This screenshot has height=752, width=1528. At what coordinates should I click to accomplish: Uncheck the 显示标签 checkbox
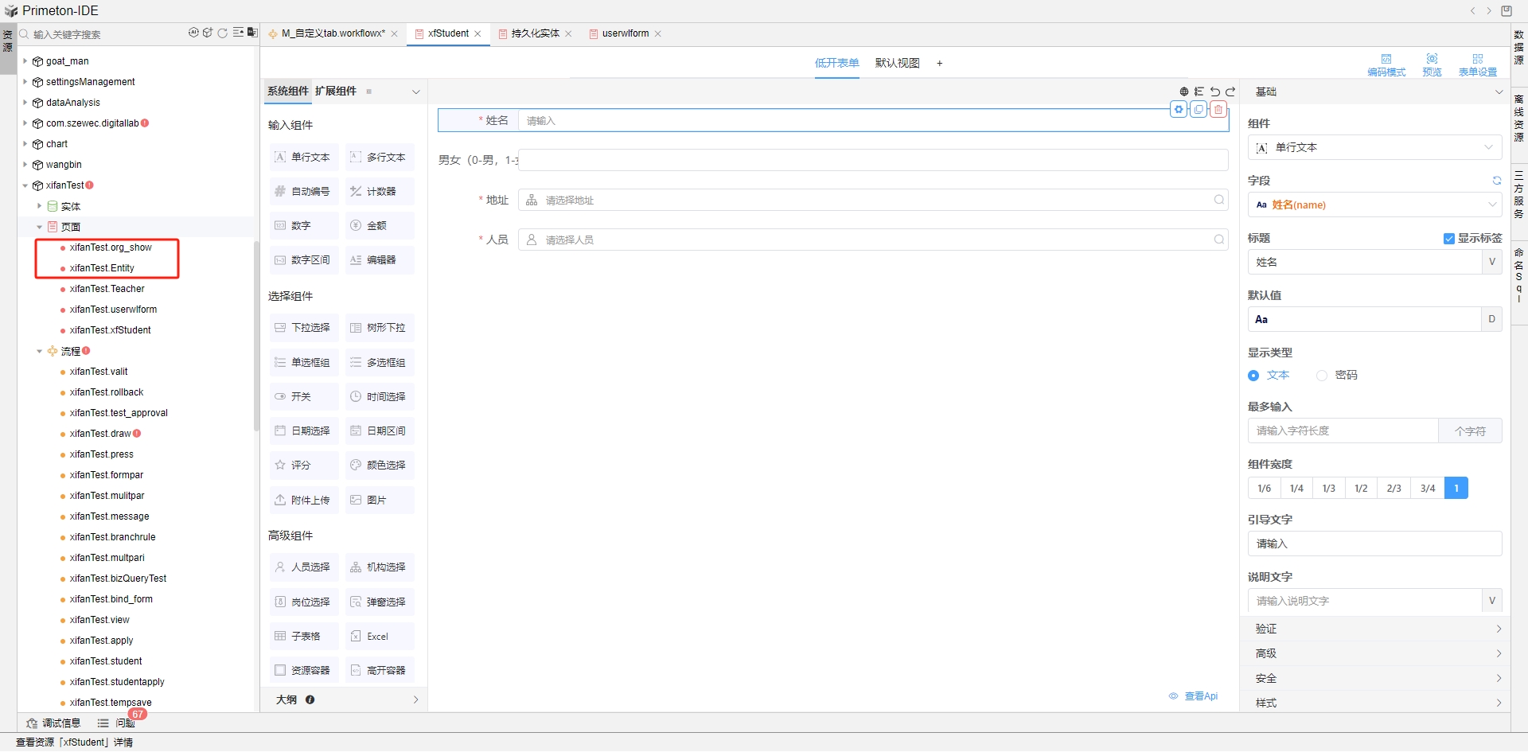point(1448,238)
